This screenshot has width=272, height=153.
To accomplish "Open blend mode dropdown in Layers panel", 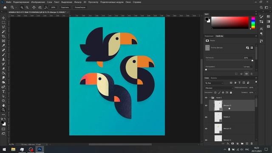I will tap(219, 88).
